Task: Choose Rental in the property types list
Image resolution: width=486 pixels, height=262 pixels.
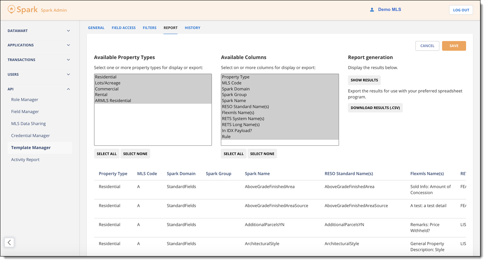Action: [153, 95]
